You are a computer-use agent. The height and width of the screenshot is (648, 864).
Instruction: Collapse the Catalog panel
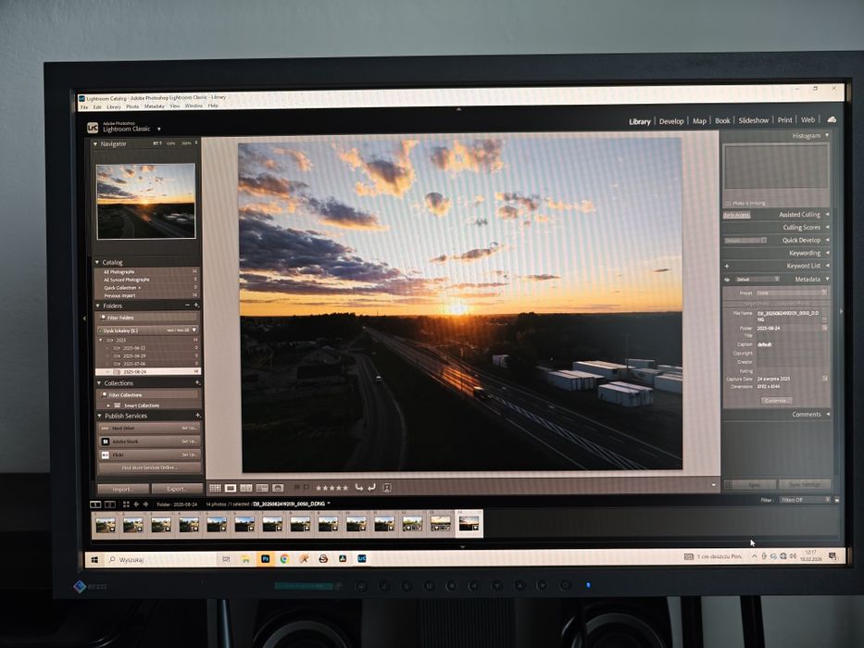tap(97, 262)
